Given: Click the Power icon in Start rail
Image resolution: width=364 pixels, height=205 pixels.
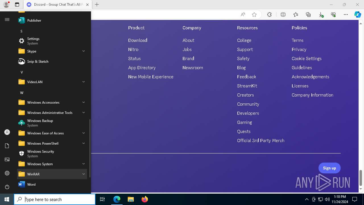Looking at the screenshot, I should point(7,187).
